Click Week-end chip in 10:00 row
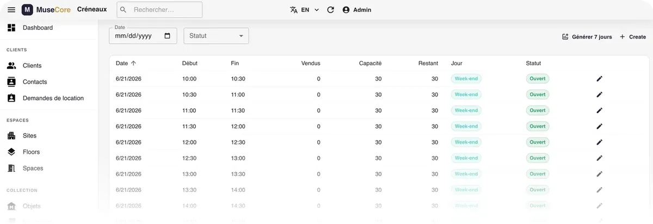The width and height of the screenshot is (653, 224). tap(466, 79)
